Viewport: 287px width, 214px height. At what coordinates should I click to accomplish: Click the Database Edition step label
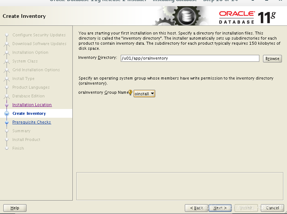[x=28, y=96]
